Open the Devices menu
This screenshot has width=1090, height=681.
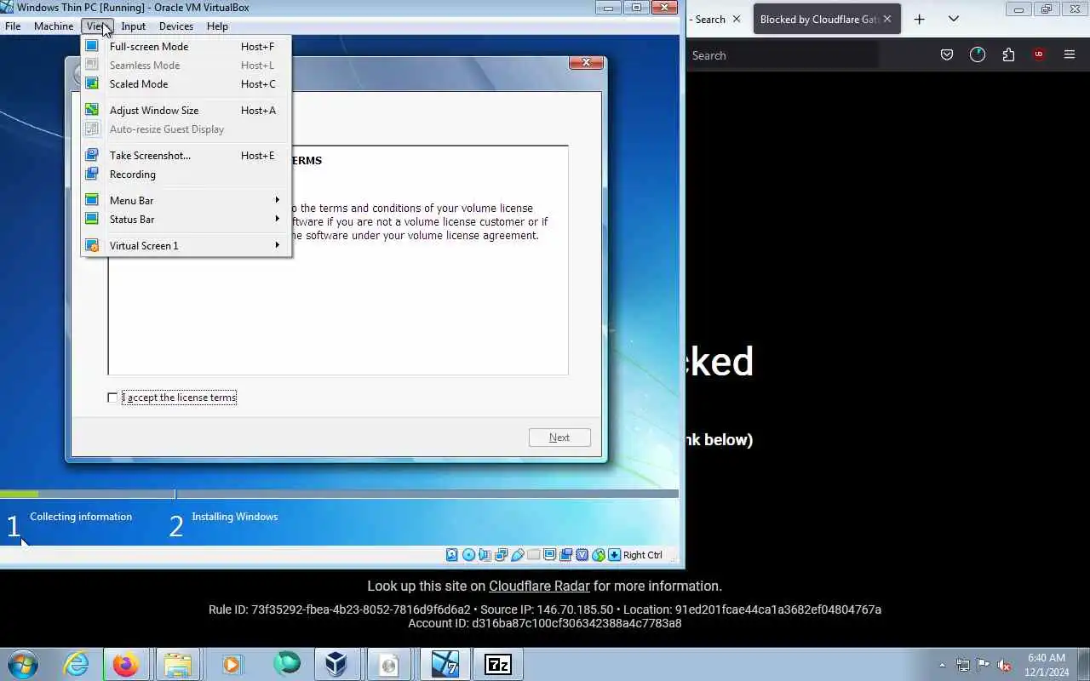176,26
